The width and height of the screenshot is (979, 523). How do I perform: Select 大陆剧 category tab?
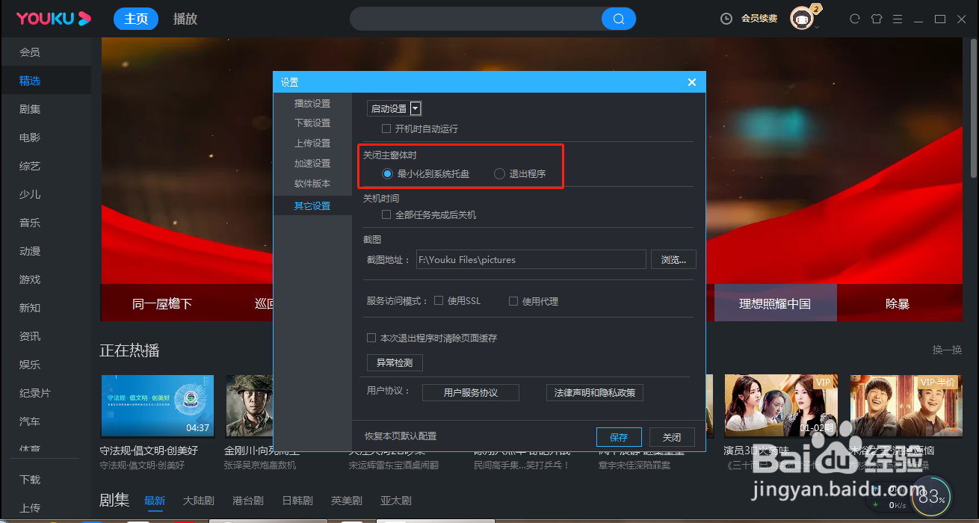[199, 501]
